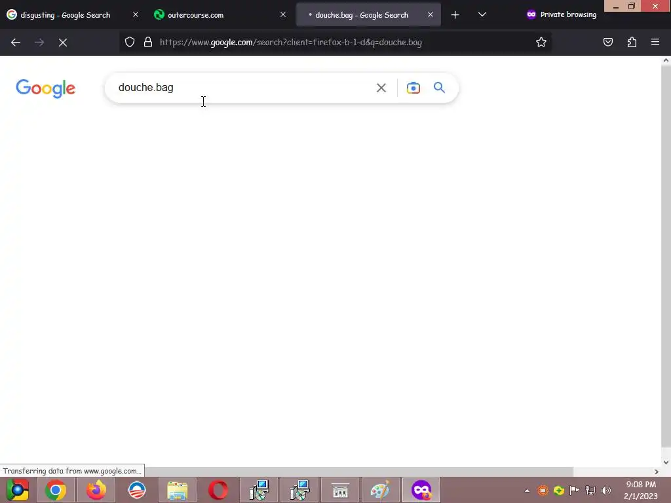Open Firefox from the taskbar
This screenshot has width=671, height=503.
click(96, 490)
